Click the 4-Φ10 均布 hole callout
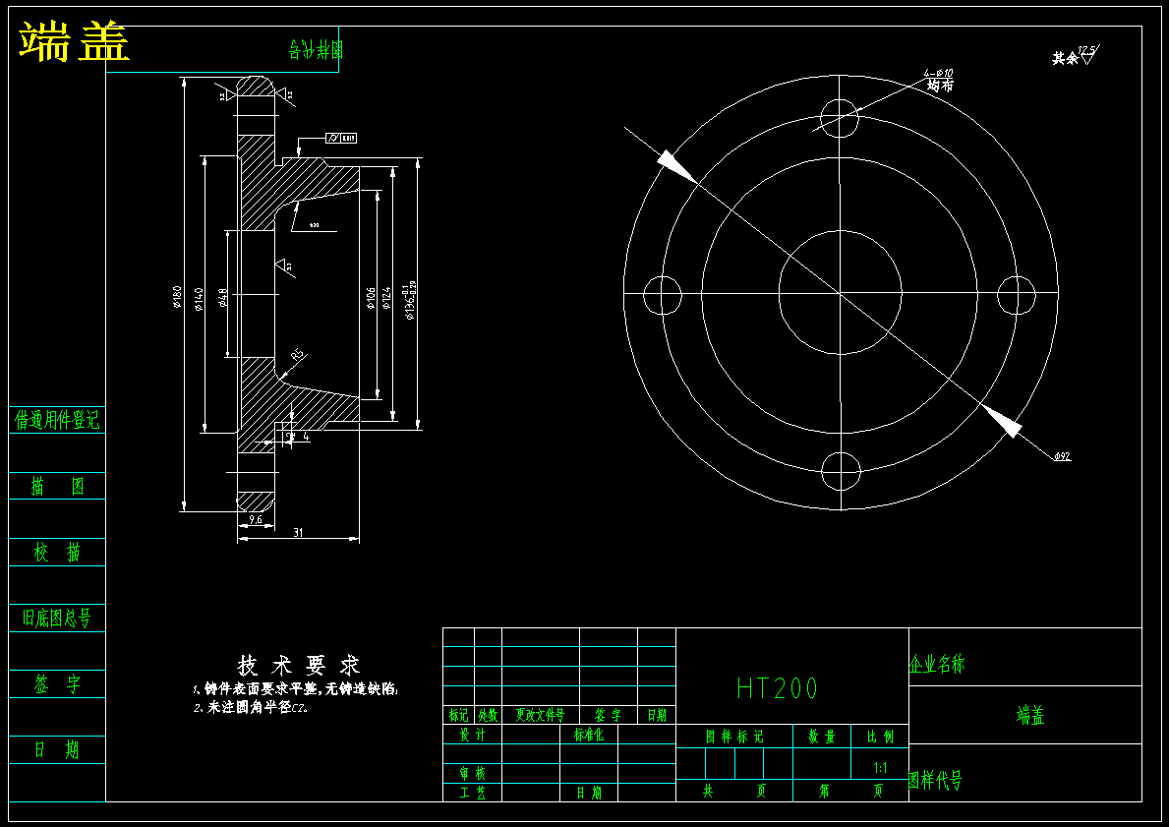The width and height of the screenshot is (1169, 827). tap(939, 79)
